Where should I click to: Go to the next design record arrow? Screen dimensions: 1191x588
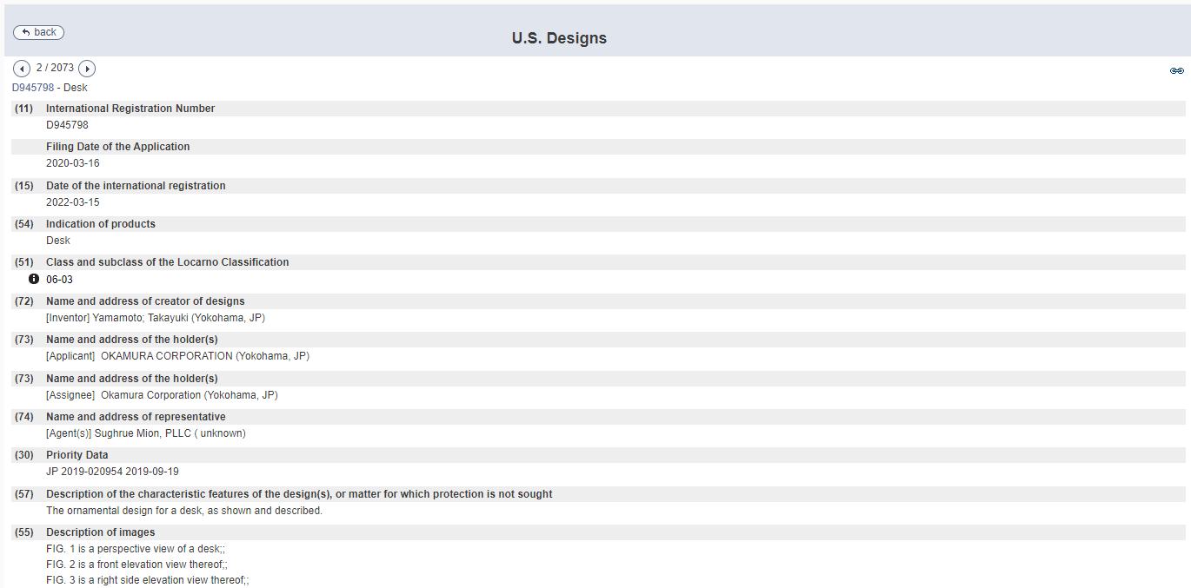87,69
